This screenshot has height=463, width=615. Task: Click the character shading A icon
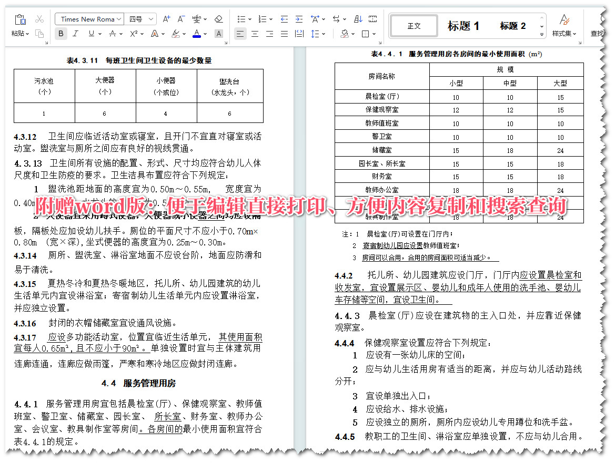(x=218, y=34)
